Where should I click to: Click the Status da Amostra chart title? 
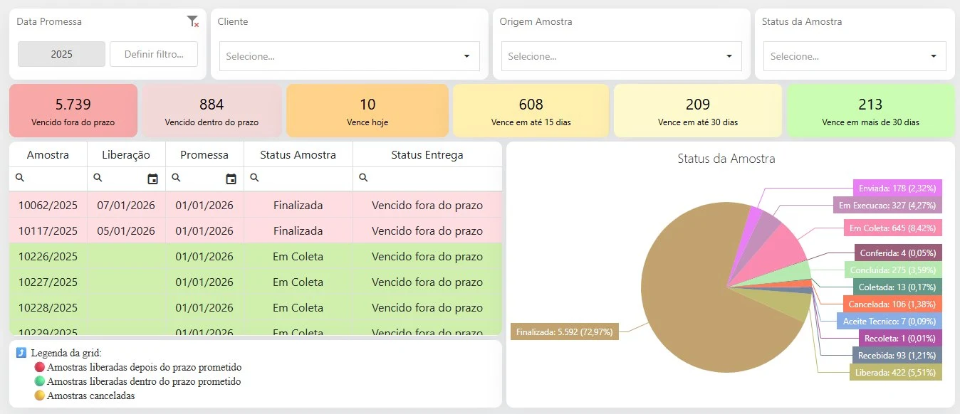point(726,159)
